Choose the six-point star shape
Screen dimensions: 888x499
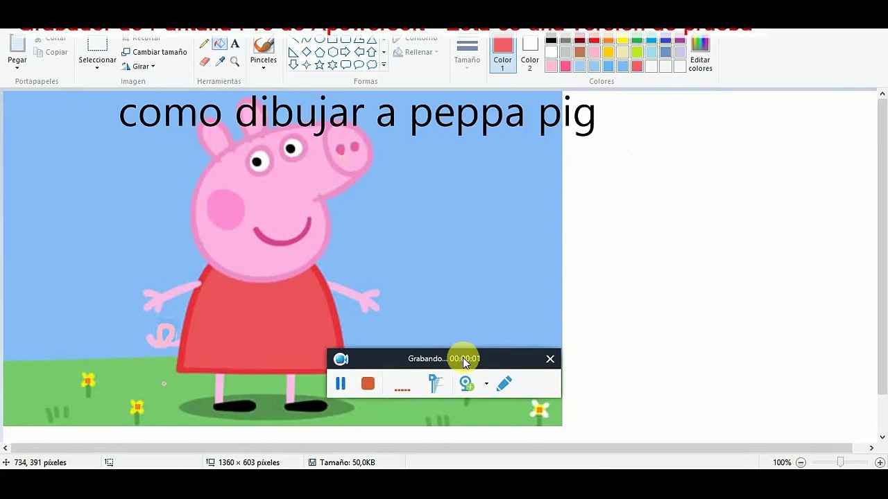pos(332,64)
